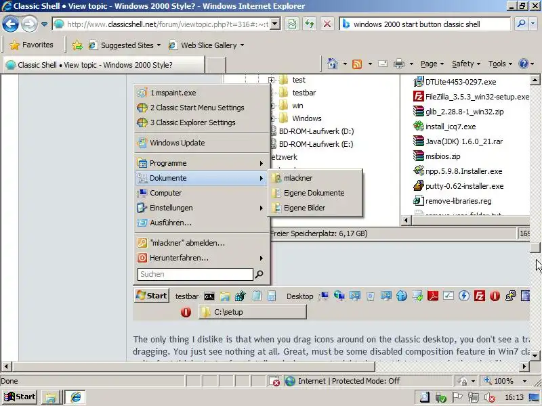Toggle Compatibility View icon

[293, 24]
